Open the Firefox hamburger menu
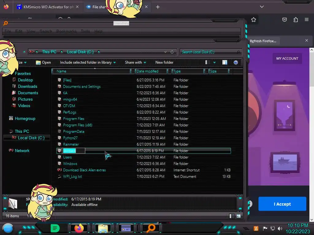This screenshot has width=314, height=235. coord(307,20)
